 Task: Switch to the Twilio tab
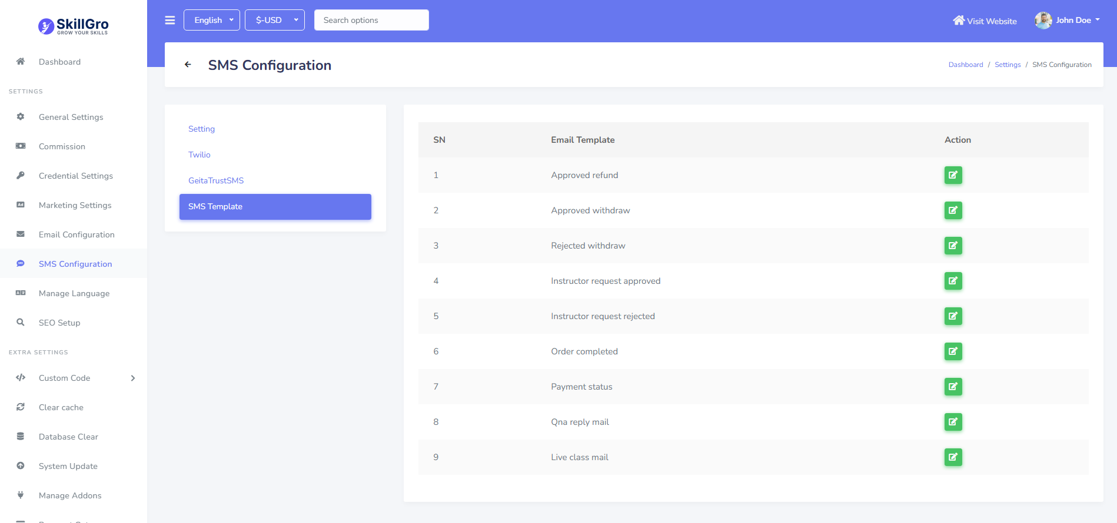(x=200, y=155)
